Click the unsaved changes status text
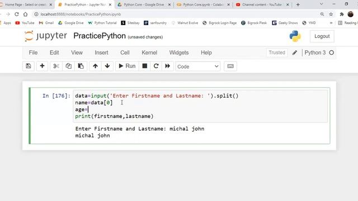 point(145,37)
